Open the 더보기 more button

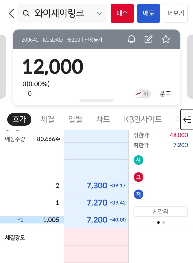(176, 14)
